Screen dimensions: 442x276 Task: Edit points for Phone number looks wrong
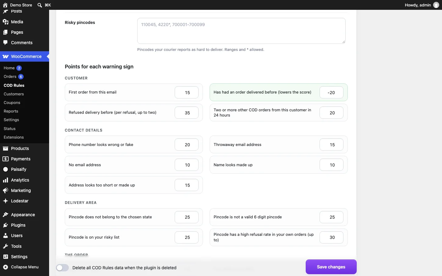(187, 145)
